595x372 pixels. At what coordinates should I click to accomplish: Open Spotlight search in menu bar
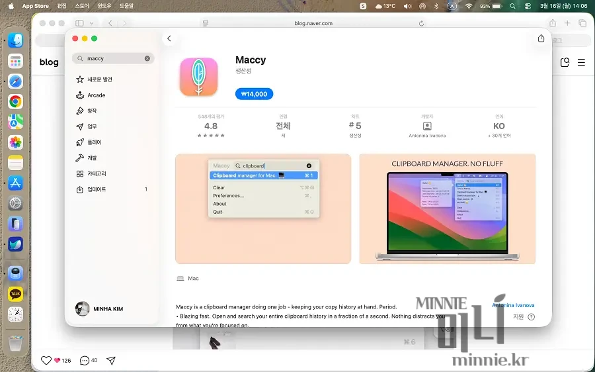pos(512,6)
